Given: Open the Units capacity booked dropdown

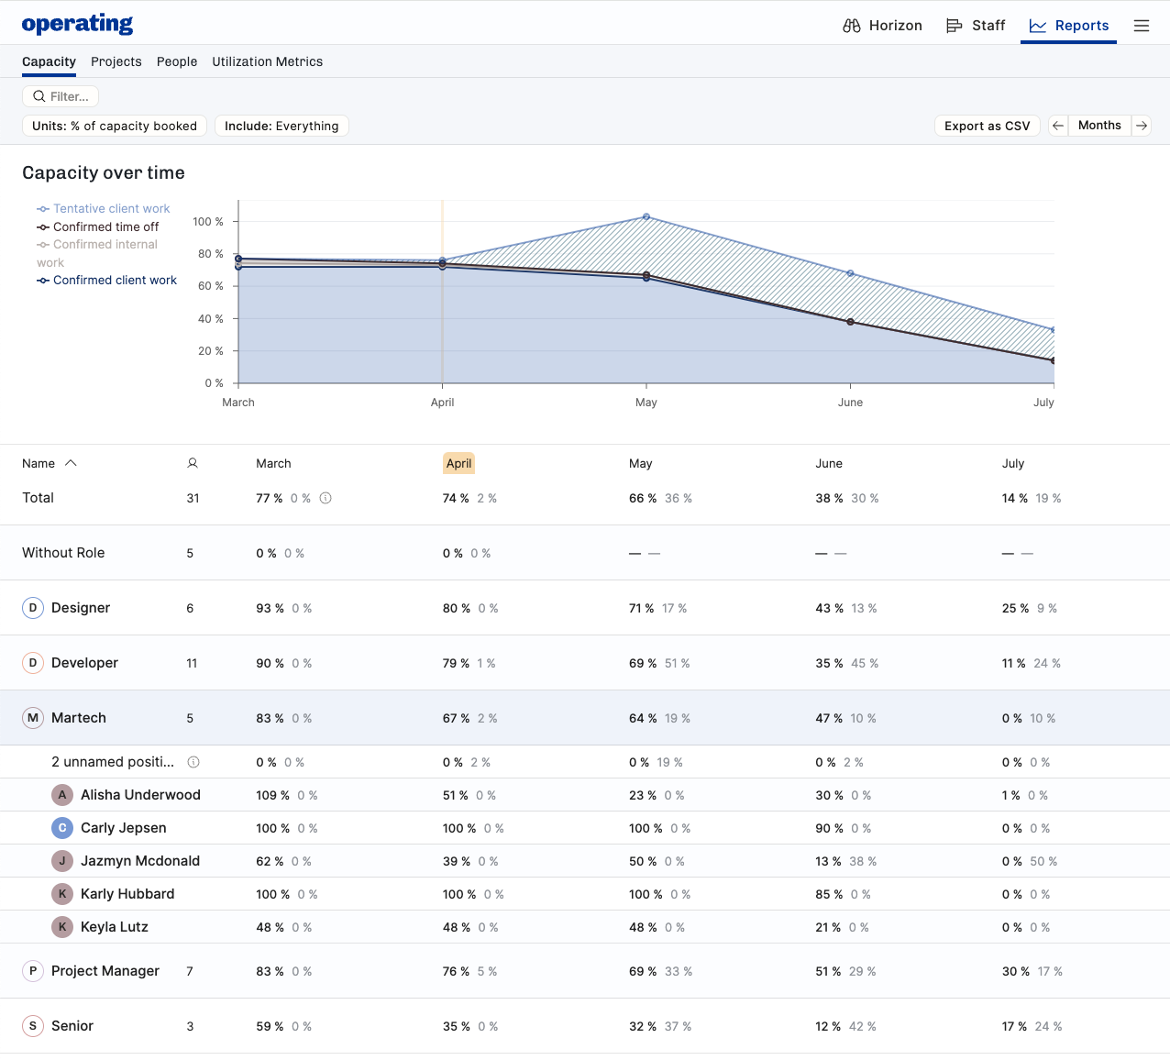Looking at the screenshot, I should click(115, 126).
